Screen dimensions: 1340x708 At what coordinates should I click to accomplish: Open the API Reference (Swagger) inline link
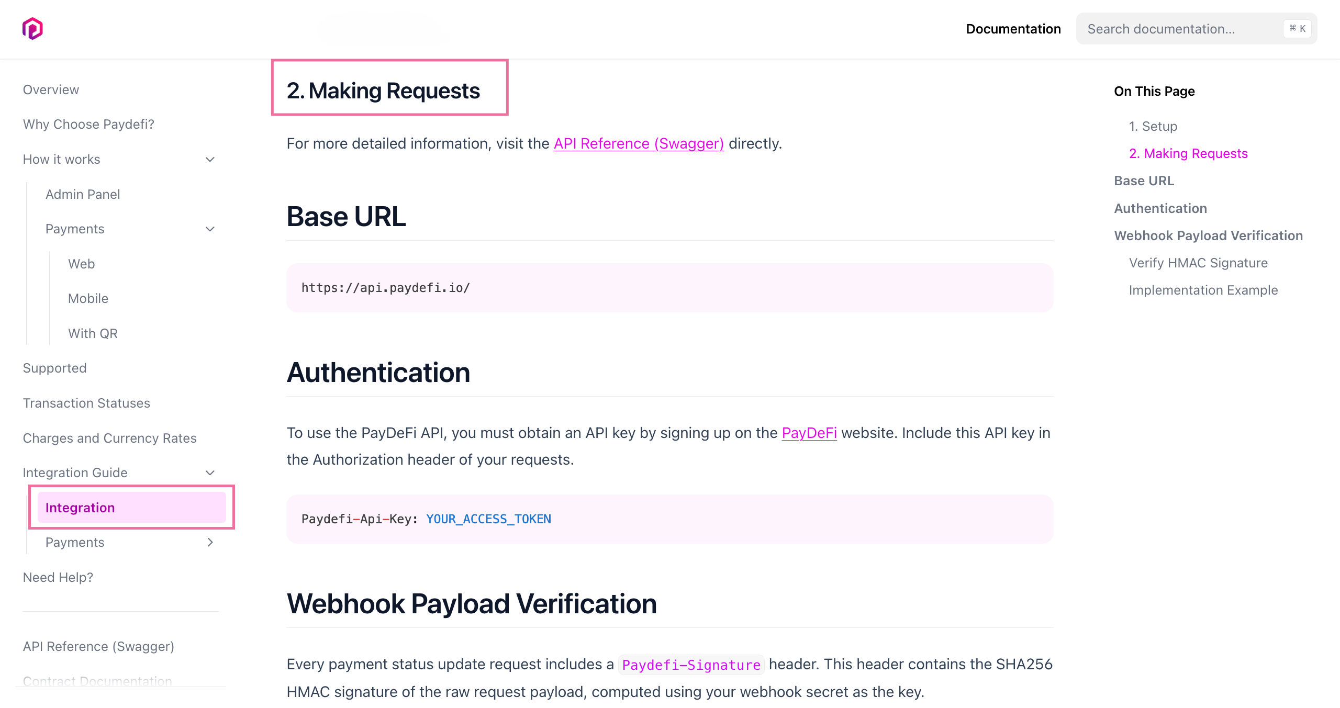[639, 143]
